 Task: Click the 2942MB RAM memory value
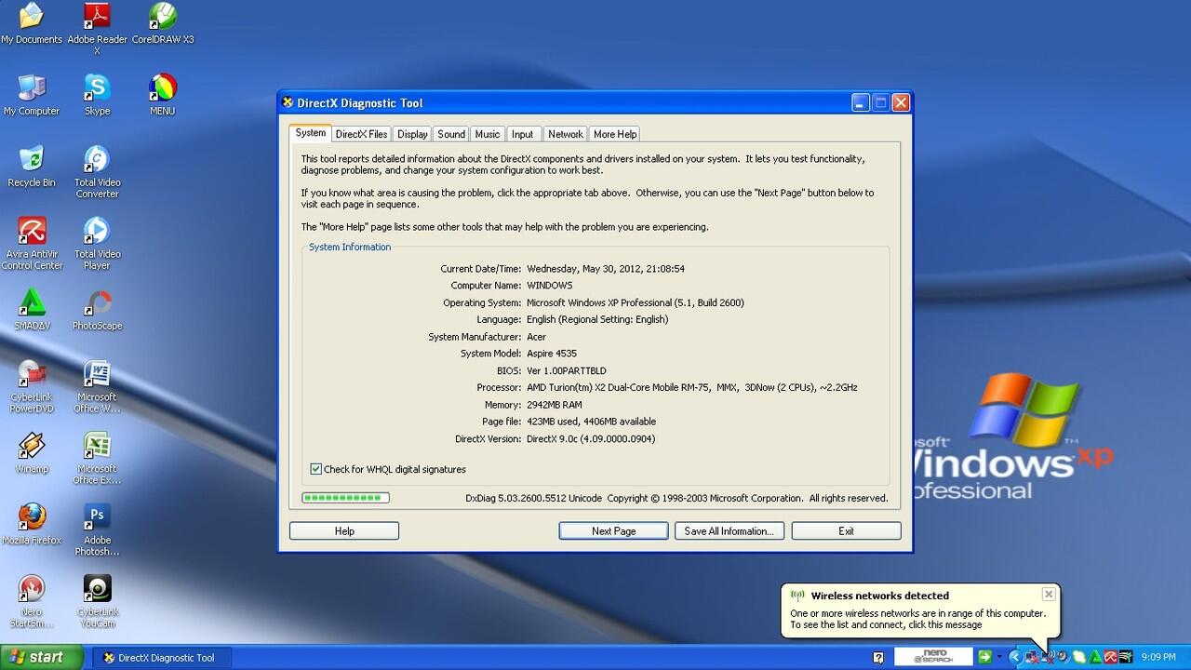pos(555,405)
